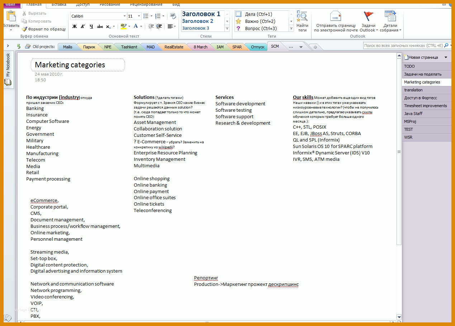Open the RealEstate section tab
Image resolution: width=455 pixels, height=326 pixels.
coord(174,47)
